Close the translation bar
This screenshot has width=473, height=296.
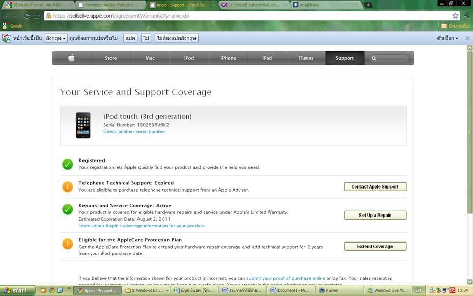pyautogui.click(x=467, y=38)
